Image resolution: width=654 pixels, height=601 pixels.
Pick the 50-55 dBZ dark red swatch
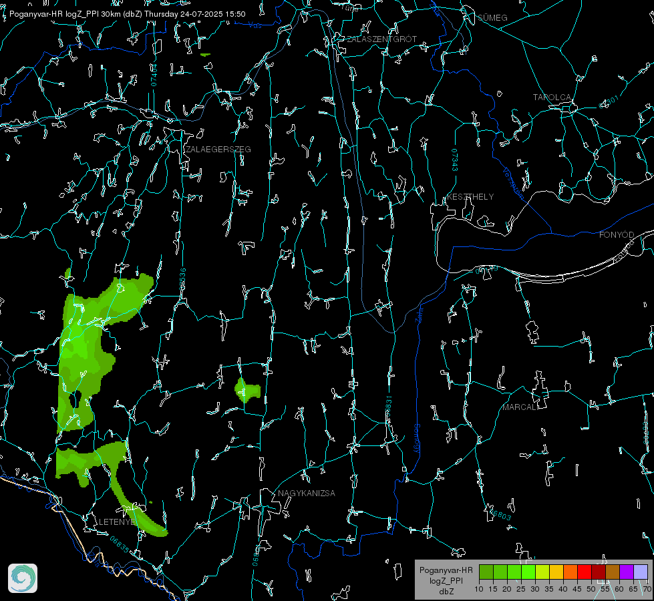click(599, 572)
